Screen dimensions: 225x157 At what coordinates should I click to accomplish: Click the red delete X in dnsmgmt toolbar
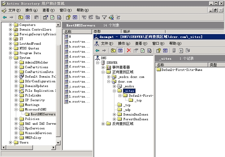pos(129,50)
